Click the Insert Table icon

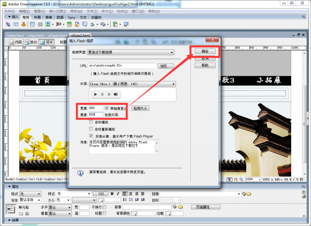coord(32,24)
